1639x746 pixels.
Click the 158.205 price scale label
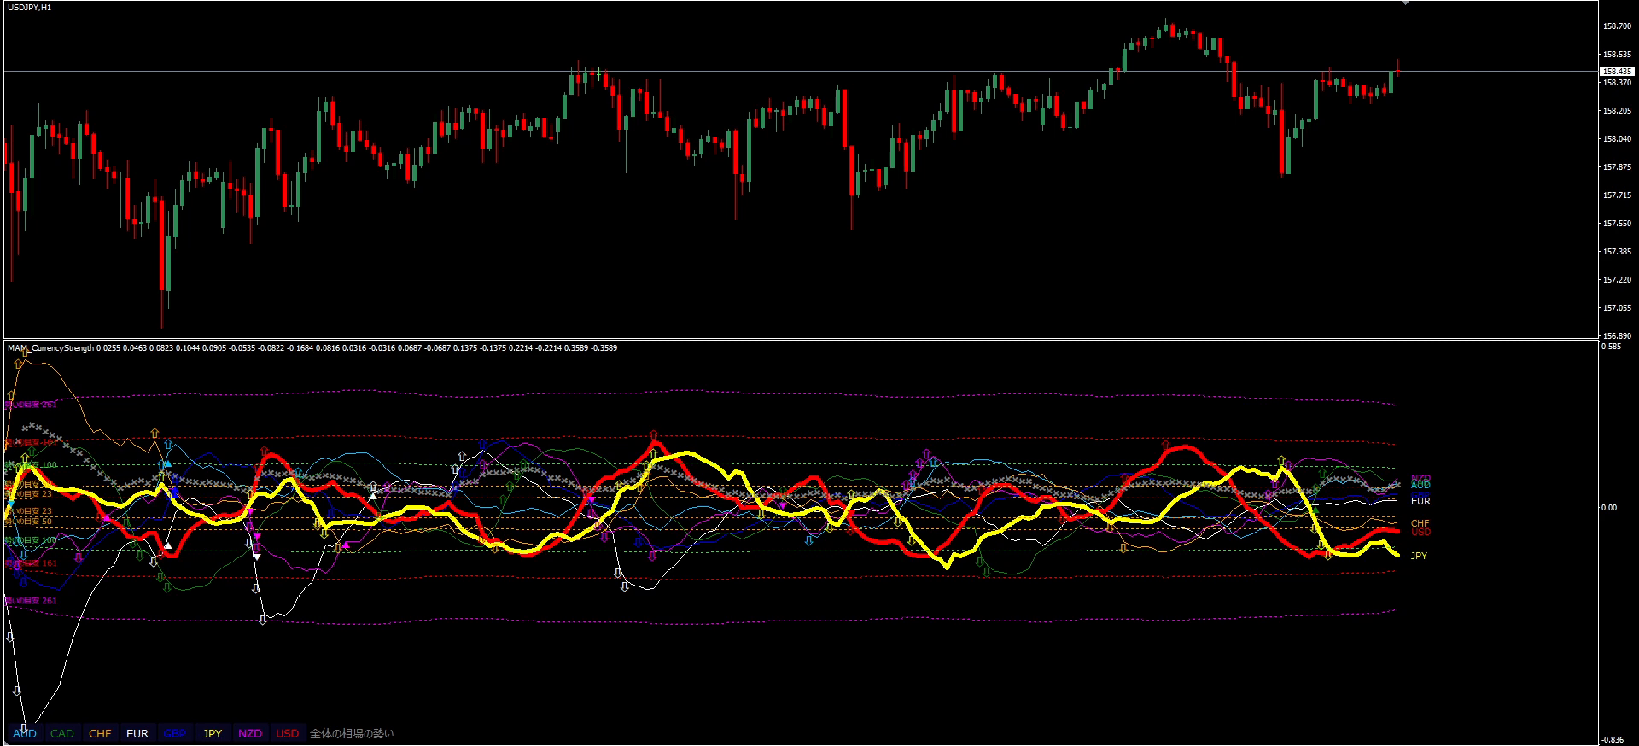pyautogui.click(x=1617, y=111)
